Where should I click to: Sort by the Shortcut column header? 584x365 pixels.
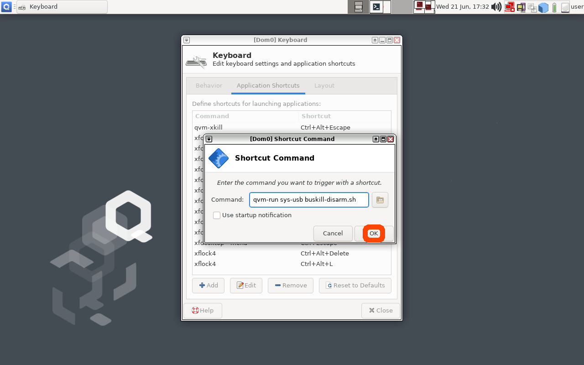tap(345, 116)
